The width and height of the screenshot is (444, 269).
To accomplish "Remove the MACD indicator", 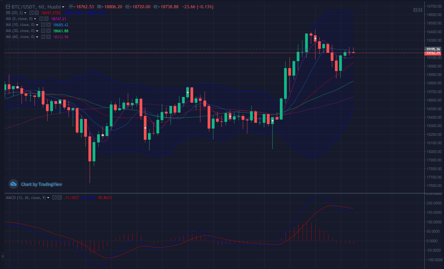I will click(60, 197).
